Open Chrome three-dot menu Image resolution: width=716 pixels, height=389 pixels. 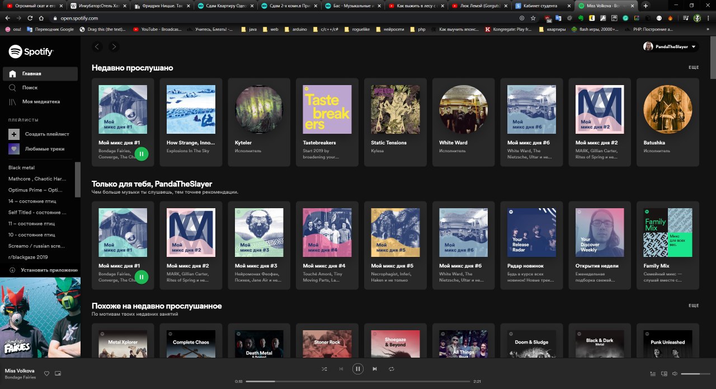pyautogui.click(x=708, y=18)
